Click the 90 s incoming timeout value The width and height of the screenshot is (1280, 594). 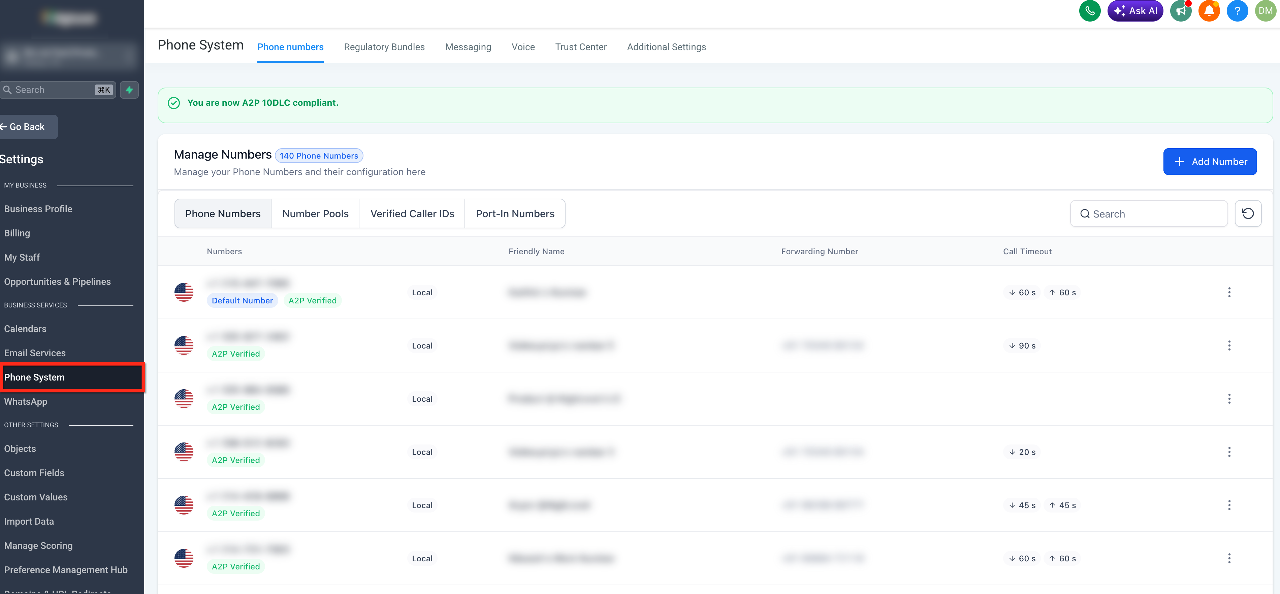(1022, 346)
